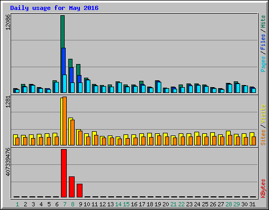Click day label 2 on the x-axis
The height and width of the screenshot is (210, 269).
tap(25, 204)
